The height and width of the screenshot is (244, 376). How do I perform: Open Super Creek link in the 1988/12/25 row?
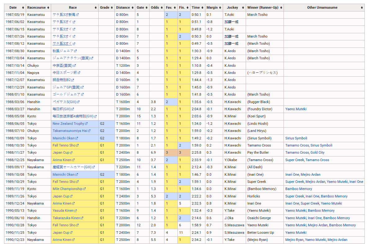pos(295,160)
